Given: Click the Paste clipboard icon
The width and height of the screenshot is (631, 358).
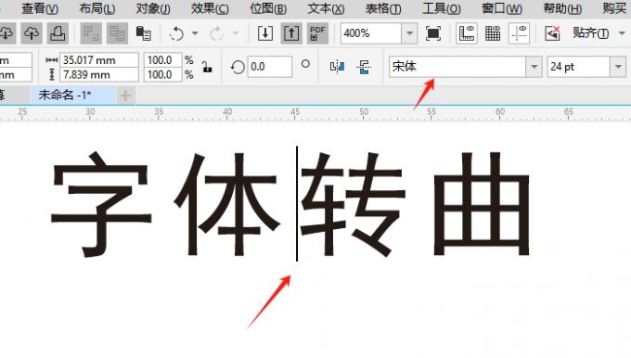Looking at the screenshot, I should [143, 33].
